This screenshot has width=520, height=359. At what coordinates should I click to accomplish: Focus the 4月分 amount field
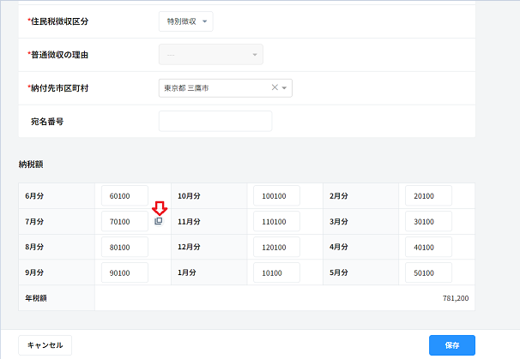(428, 248)
